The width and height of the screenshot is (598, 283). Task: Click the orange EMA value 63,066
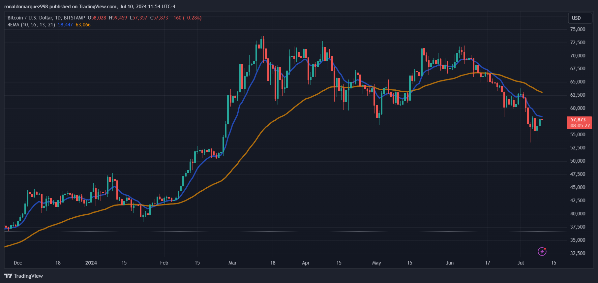click(83, 25)
